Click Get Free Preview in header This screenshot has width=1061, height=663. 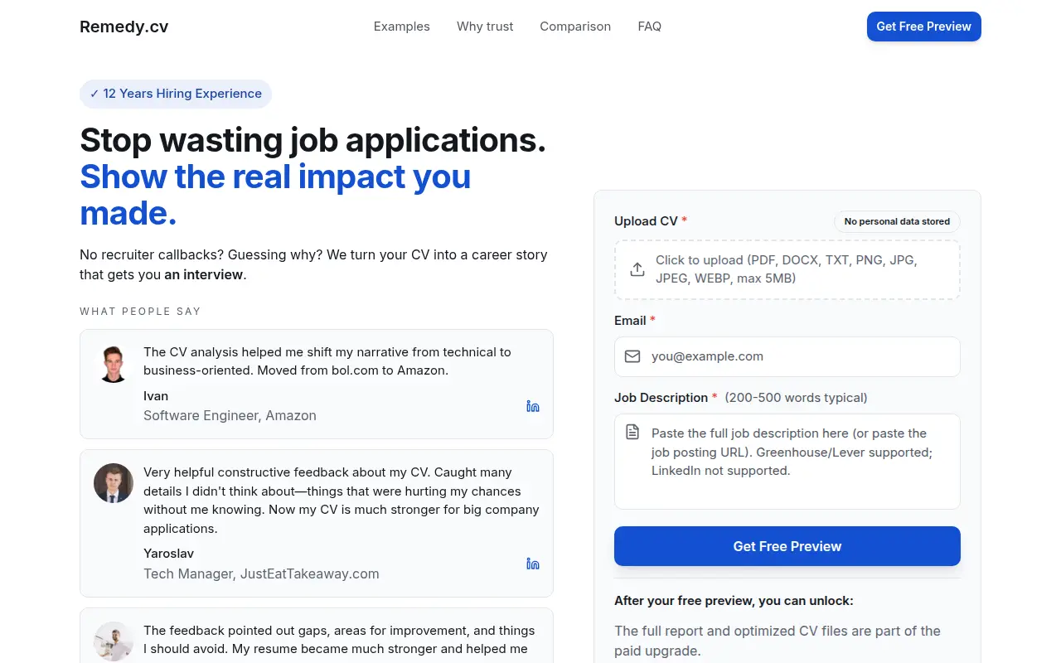point(924,27)
